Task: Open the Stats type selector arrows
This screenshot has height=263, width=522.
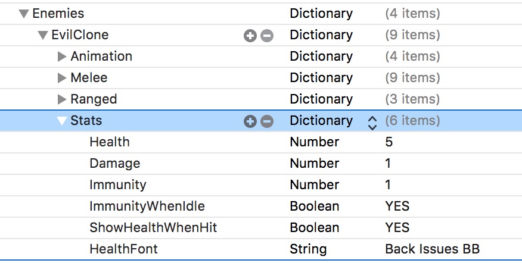Action: [372, 122]
